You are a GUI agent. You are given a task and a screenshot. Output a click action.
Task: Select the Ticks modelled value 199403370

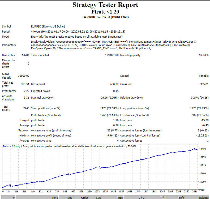[x=112, y=55]
